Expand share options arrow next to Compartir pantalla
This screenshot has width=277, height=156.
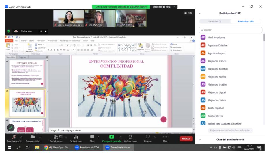(120, 137)
